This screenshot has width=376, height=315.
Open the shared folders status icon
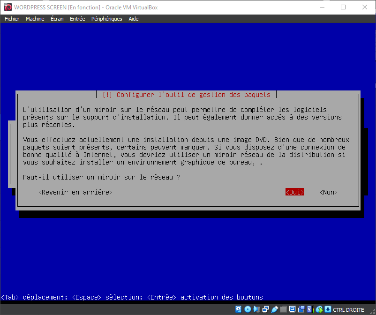pyautogui.click(x=283, y=309)
